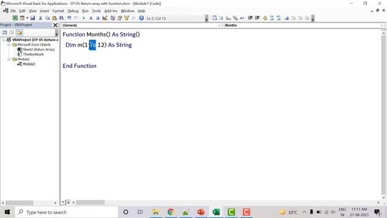The height and width of the screenshot is (218, 387).
Task: Close the Project - VBAProject pane
Action: 55,25
